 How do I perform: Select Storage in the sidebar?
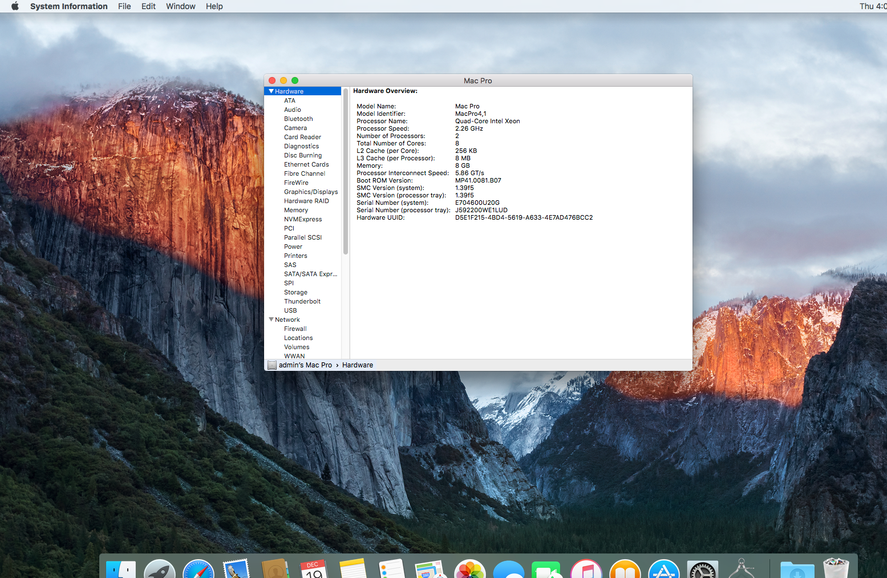[x=295, y=292]
